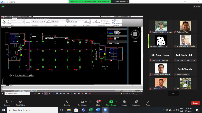Image resolution: width=202 pixels, height=113 pixels.
Task: Select Nazmus Sakib Emon's video thumbnail
Action: pyautogui.click(x=161, y=41)
